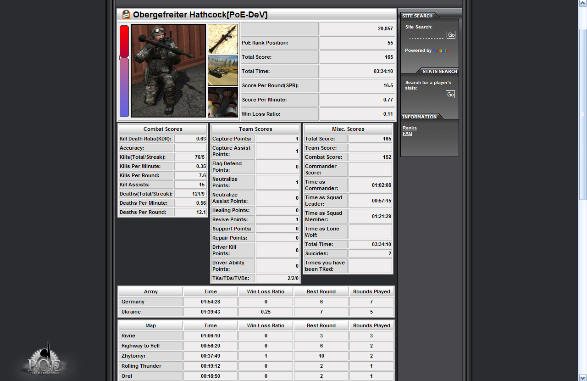The image size is (587, 381).
Task: Click the Google logo under Site Search
Action: pyautogui.click(x=441, y=50)
